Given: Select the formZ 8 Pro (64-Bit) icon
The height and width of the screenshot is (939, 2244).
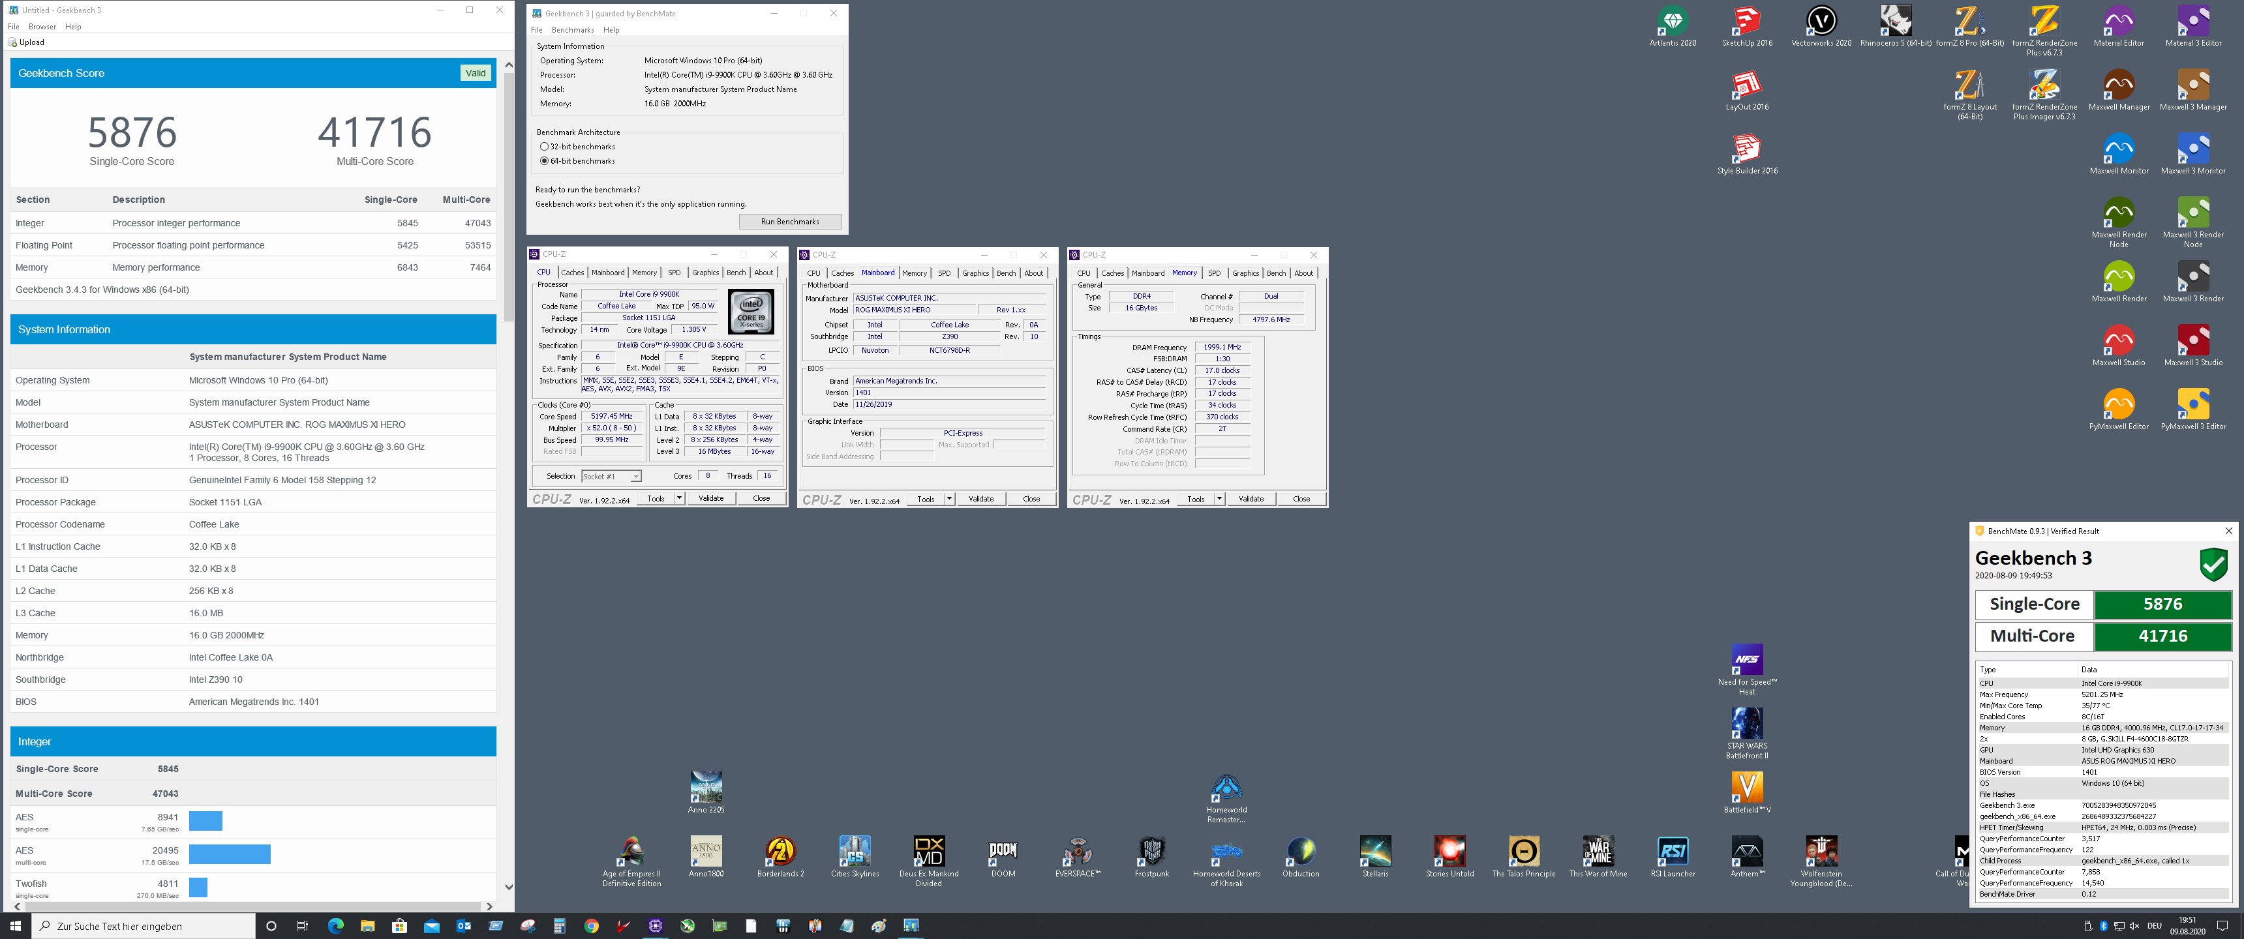Looking at the screenshot, I should [x=1969, y=27].
